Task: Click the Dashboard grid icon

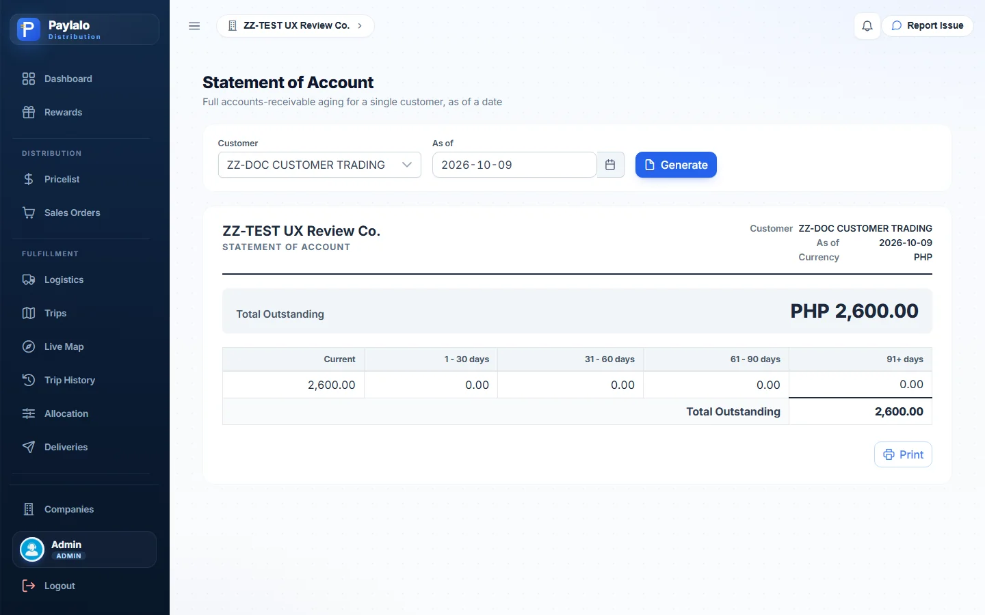Action: point(29,79)
